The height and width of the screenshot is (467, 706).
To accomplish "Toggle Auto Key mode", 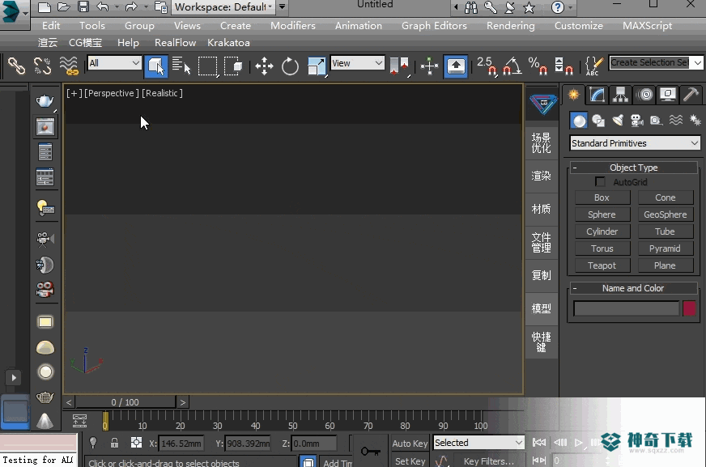I will click(x=410, y=444).
